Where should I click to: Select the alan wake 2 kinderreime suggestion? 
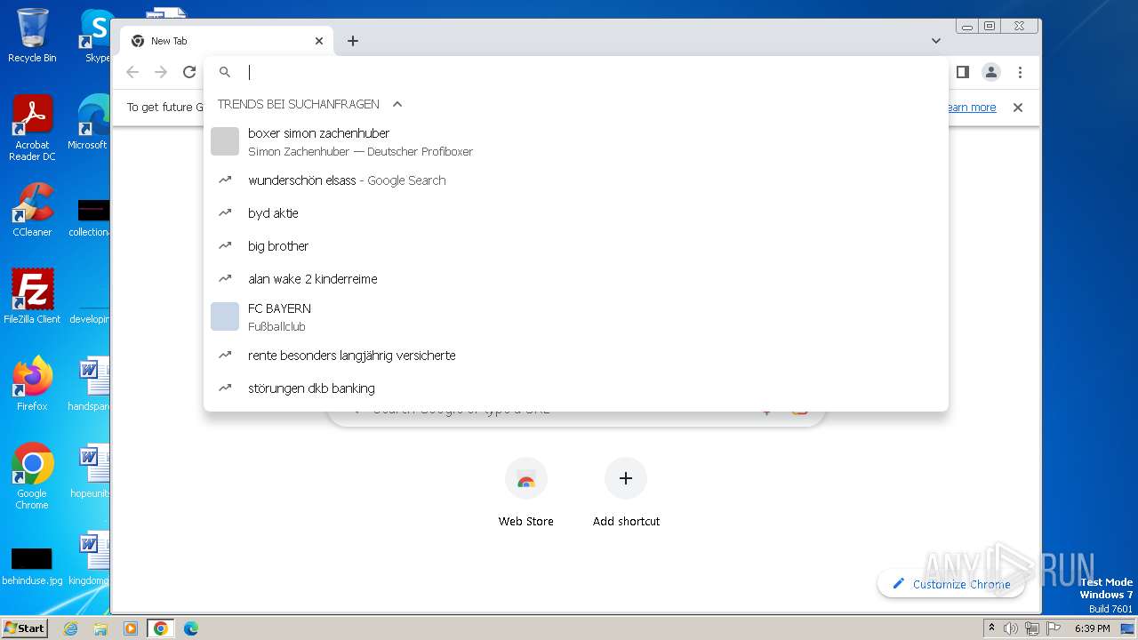coord(576,279)
